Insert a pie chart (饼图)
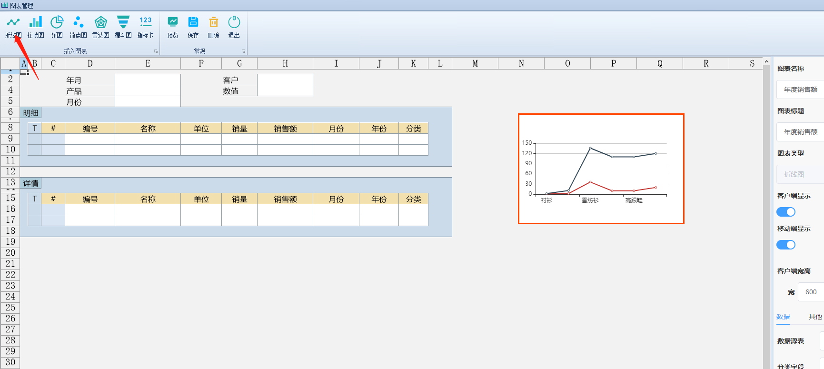This screenshot has width=824, height=369. pyautogui.click(x=57, y=27)
